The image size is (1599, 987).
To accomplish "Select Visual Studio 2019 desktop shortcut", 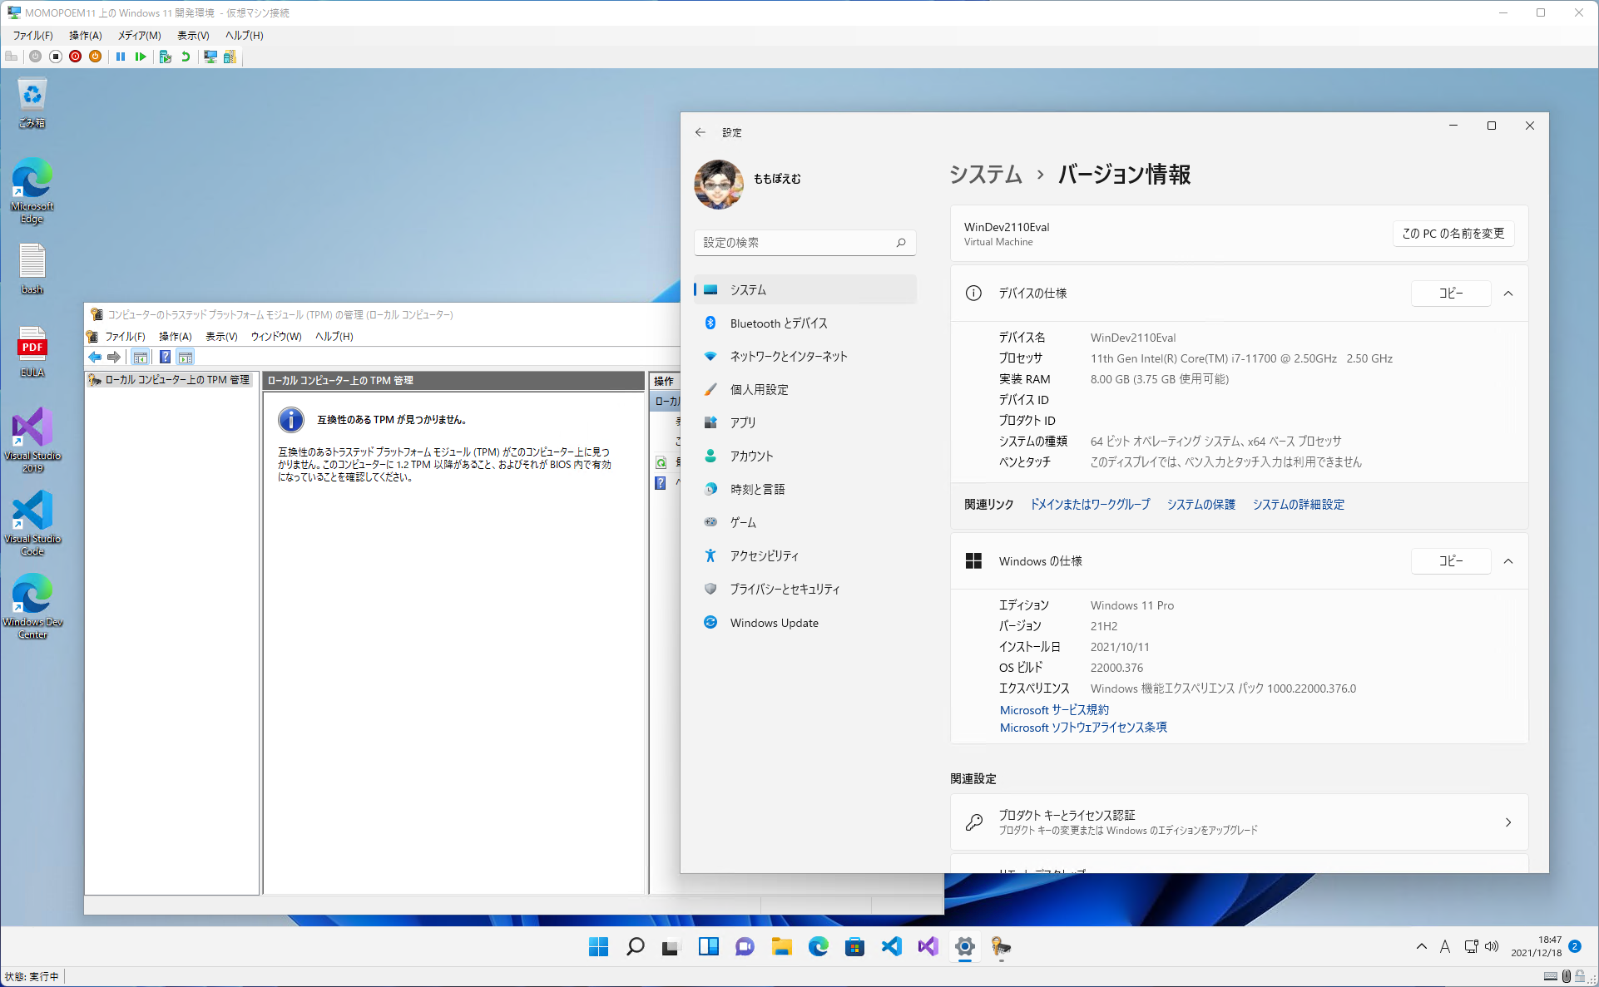I will pos(32,440).
